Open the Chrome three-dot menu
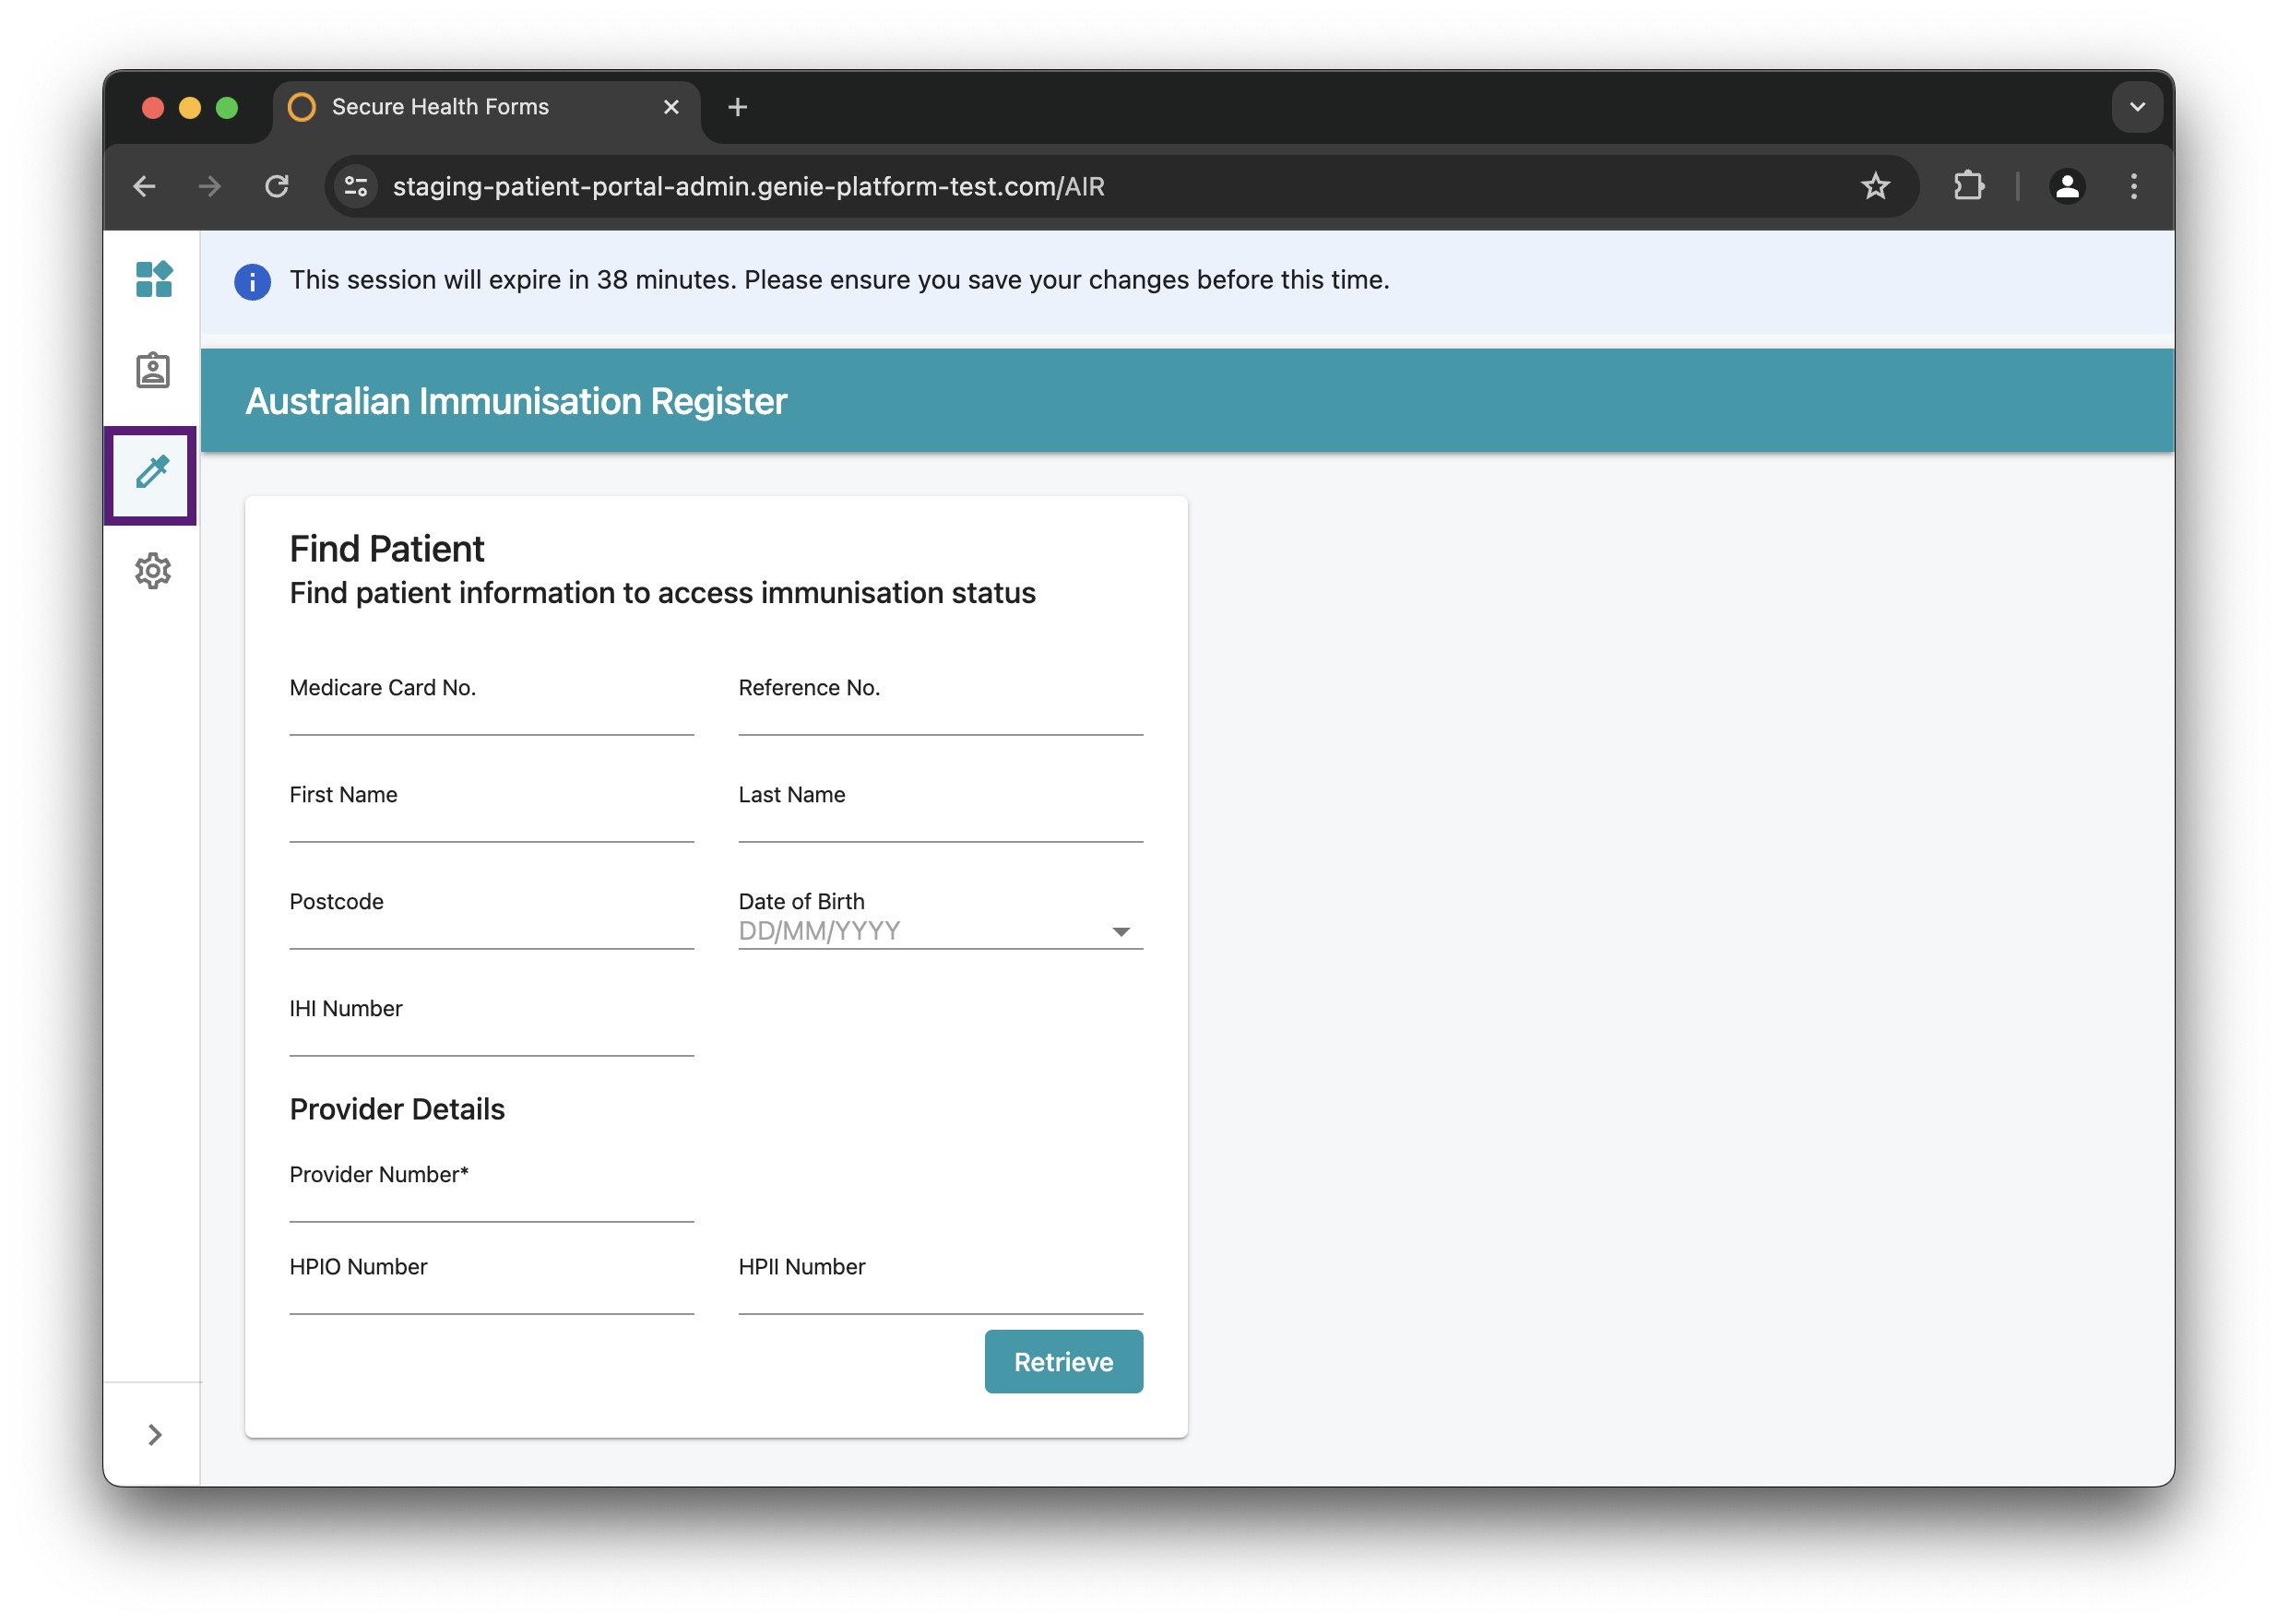The height and width of the screenshot is (1623, 2278). pos(2133,187)
